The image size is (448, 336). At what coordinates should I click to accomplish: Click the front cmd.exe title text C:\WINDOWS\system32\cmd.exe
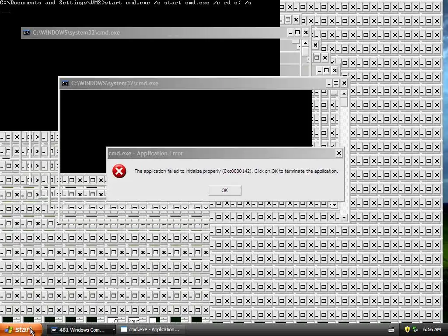(115, 84)
